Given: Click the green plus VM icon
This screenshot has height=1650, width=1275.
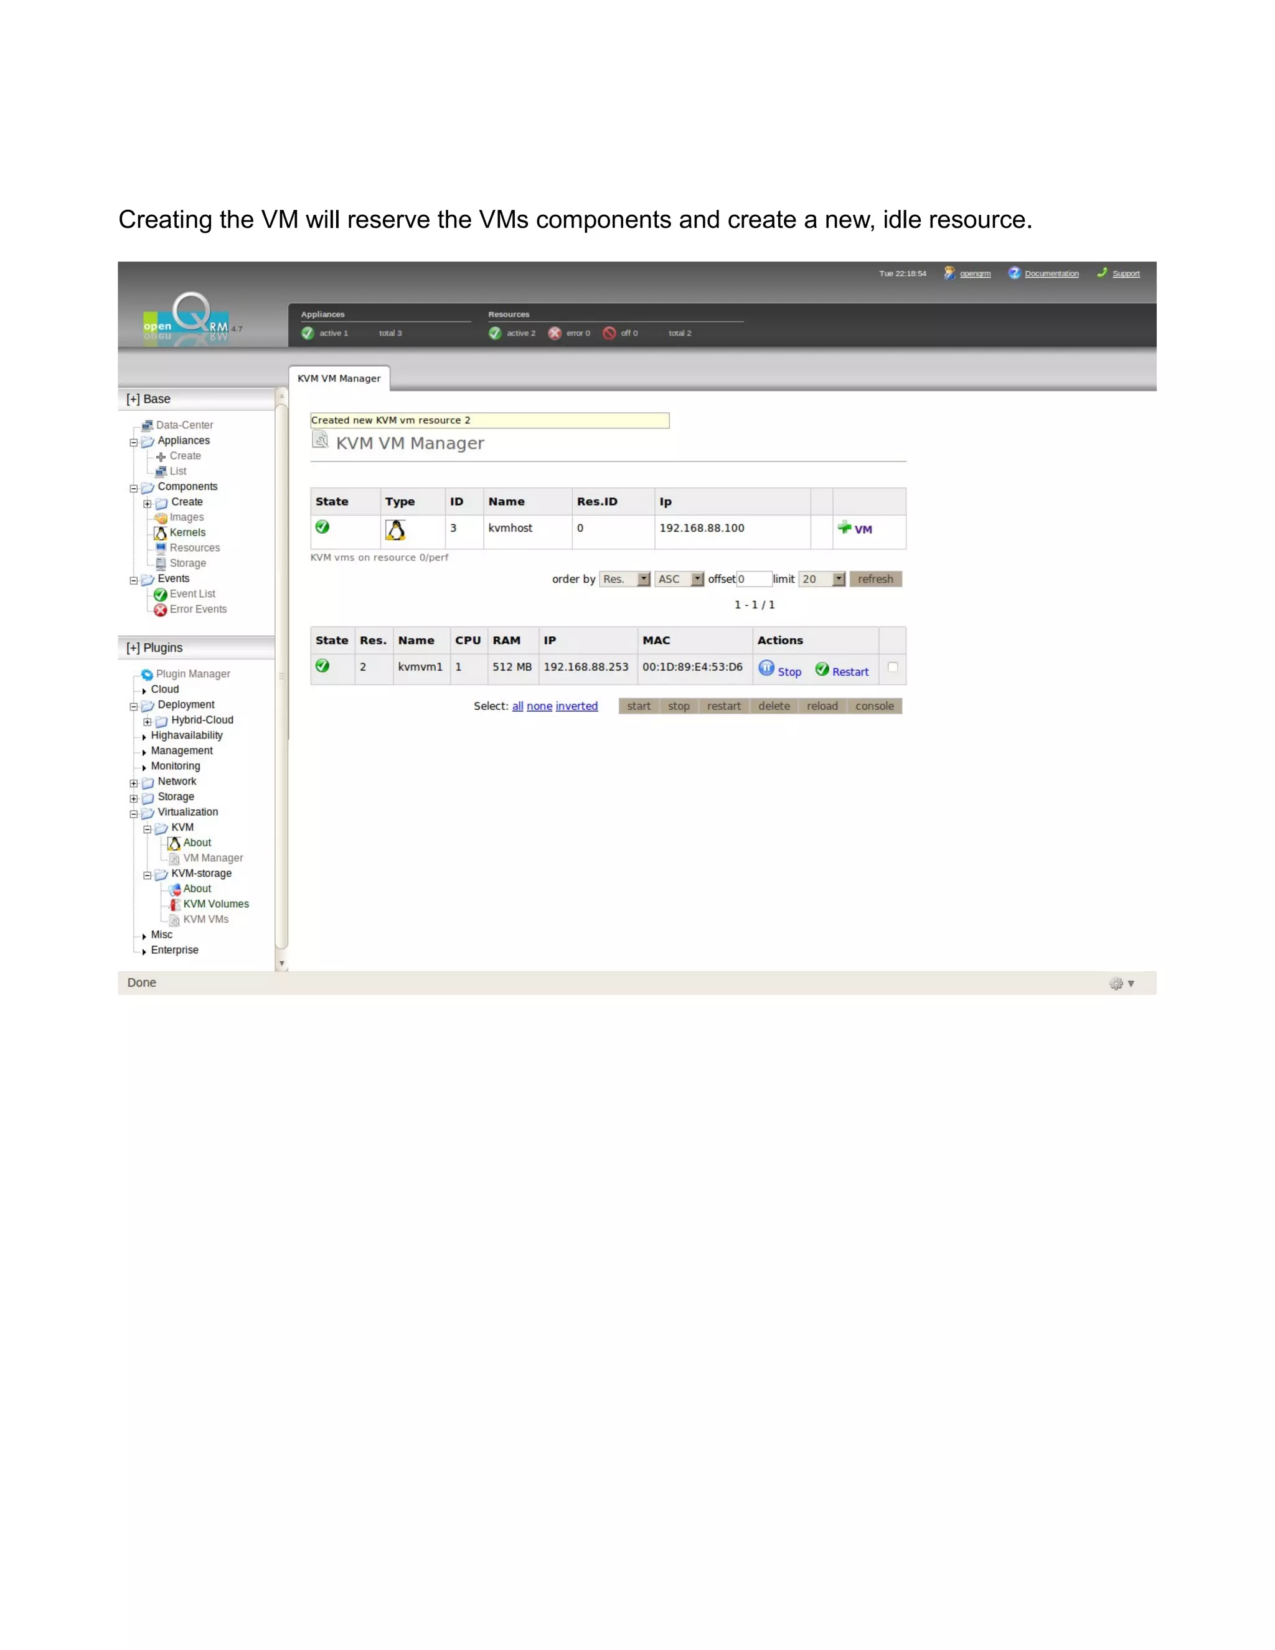Looking at the screenshot, I should point(844,527).
